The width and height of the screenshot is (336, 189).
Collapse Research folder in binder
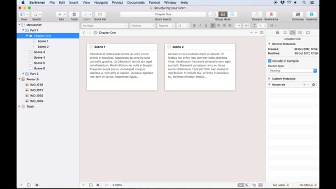tap(19, 79)
